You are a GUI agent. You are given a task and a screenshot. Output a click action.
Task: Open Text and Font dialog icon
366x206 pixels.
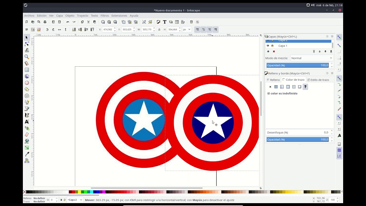[165, 22]
